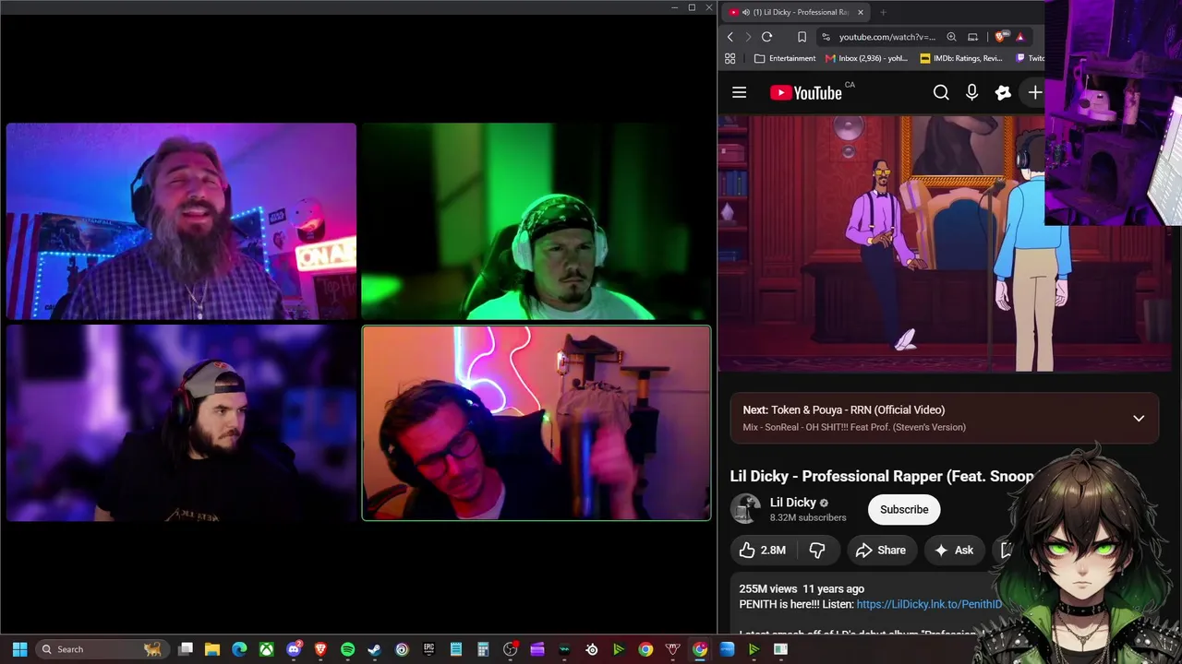Reload the YouTube page

[766, 37]
